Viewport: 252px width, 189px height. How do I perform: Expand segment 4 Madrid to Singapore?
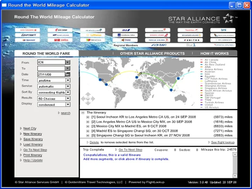[x=88, y=131]
